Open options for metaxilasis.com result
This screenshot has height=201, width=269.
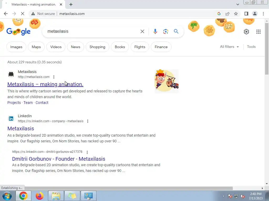[54, 77]
